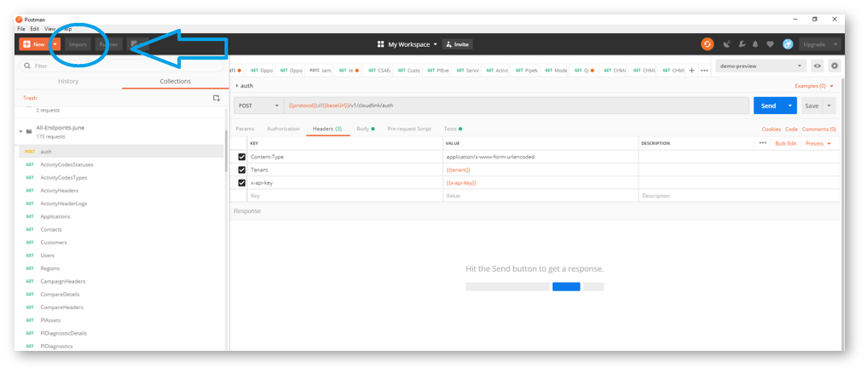
Task: Open manage environments gear icon
Action: click(835, 66)
